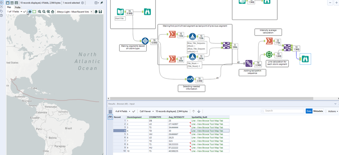Select single-pane layout icon
Screen dimensions: 339x155
(8, 3)
